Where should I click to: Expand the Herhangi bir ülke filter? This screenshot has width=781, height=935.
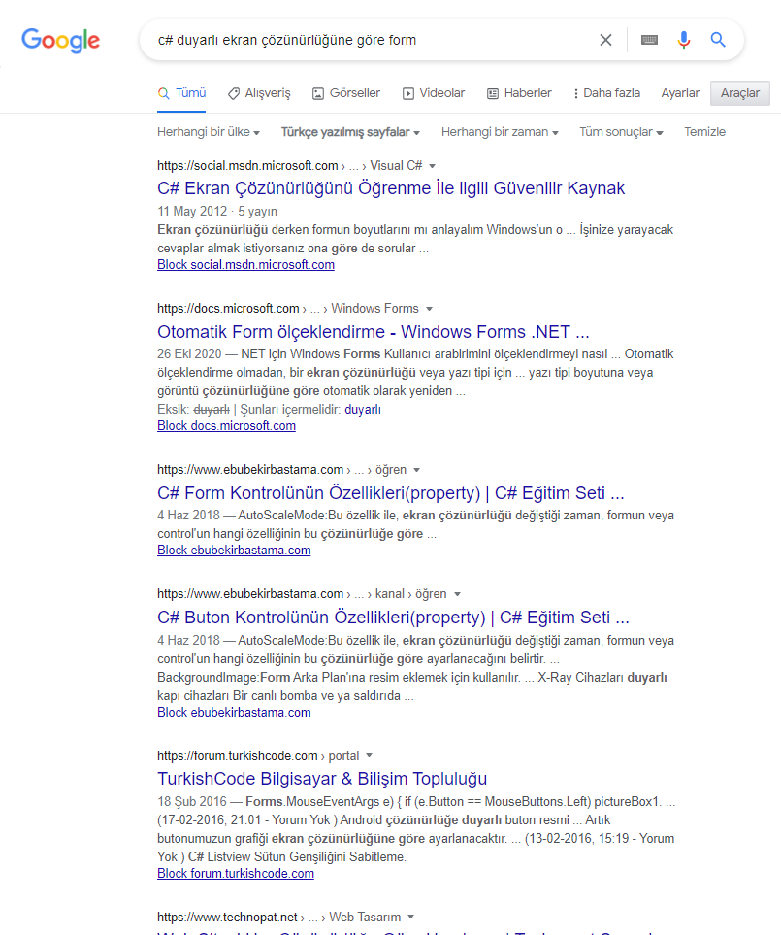coord(209,132)
